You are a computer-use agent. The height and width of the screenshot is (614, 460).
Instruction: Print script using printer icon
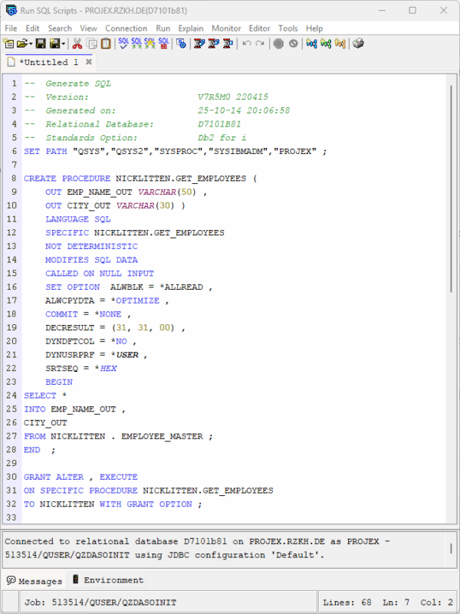tap(358, 44)
